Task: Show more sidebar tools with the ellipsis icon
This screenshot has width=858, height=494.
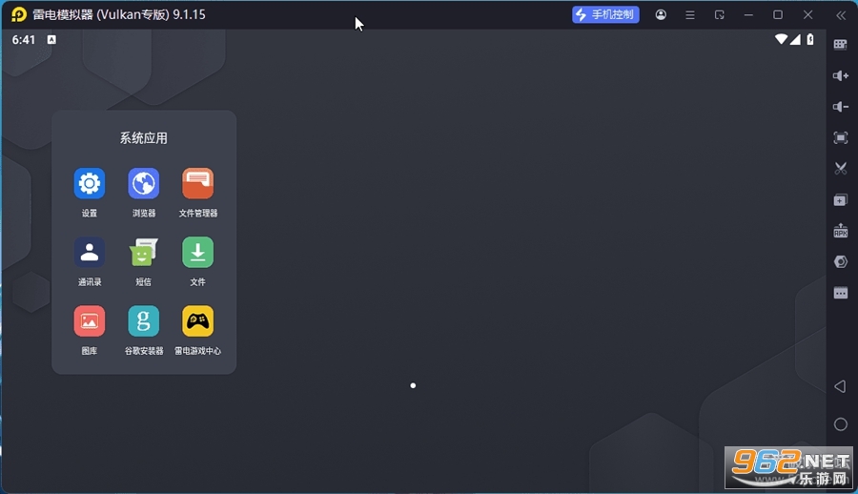Action: pos(841,293)
